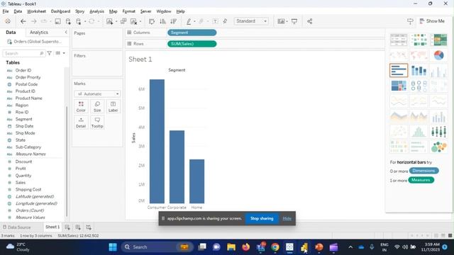This screenshot has width=454, height=255.
Task: Click the Save workbook icon
Action: pyautogui.click(x=57, y=21)
